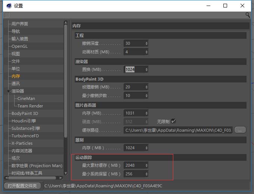Image resolution: width=254 pixels, height=194 pixels.
Task: Select Houdini引擎 in the tree
Action: pos(24,121)
